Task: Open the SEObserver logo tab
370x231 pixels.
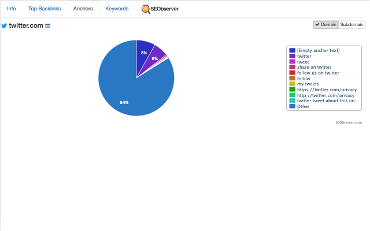Action: tap(160, 9)
